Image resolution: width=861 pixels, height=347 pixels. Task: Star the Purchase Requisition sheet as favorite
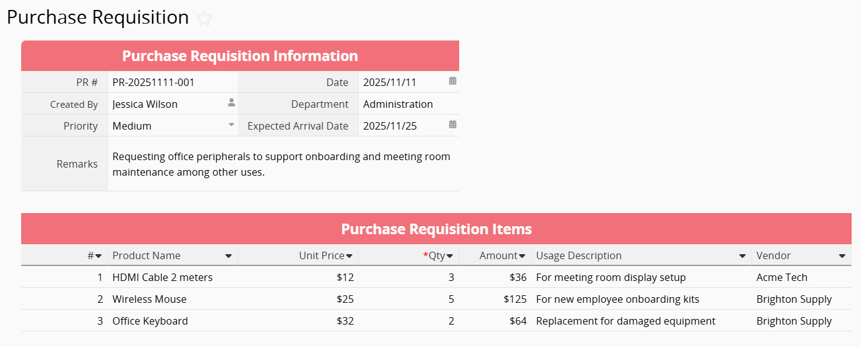click(204, 19)
